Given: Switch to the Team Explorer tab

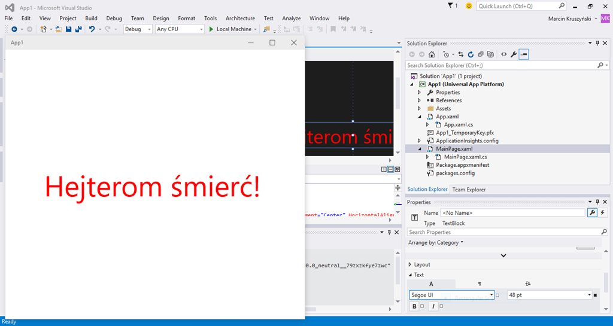Looking at the screenshot, I should 469,190.
